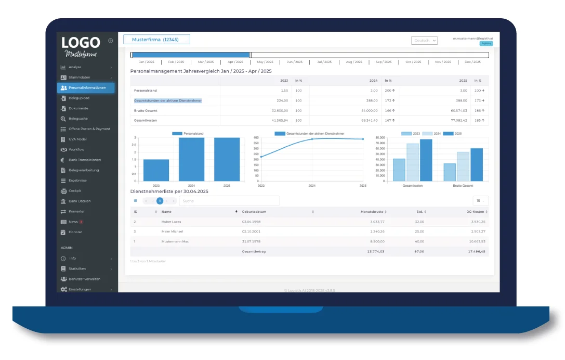This screenshot has height=360, width=565.
Task: Open the Cockpit balance scale icon
Action: click(x=64, y=191)
